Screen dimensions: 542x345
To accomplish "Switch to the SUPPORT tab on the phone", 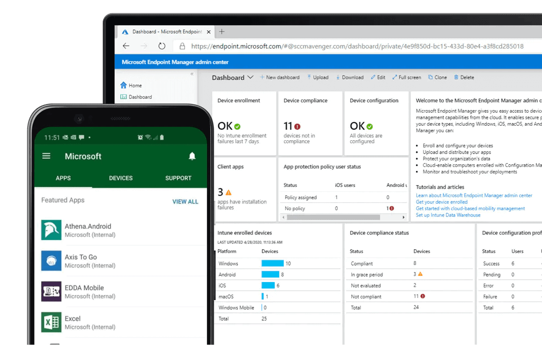I will [178, 178].
